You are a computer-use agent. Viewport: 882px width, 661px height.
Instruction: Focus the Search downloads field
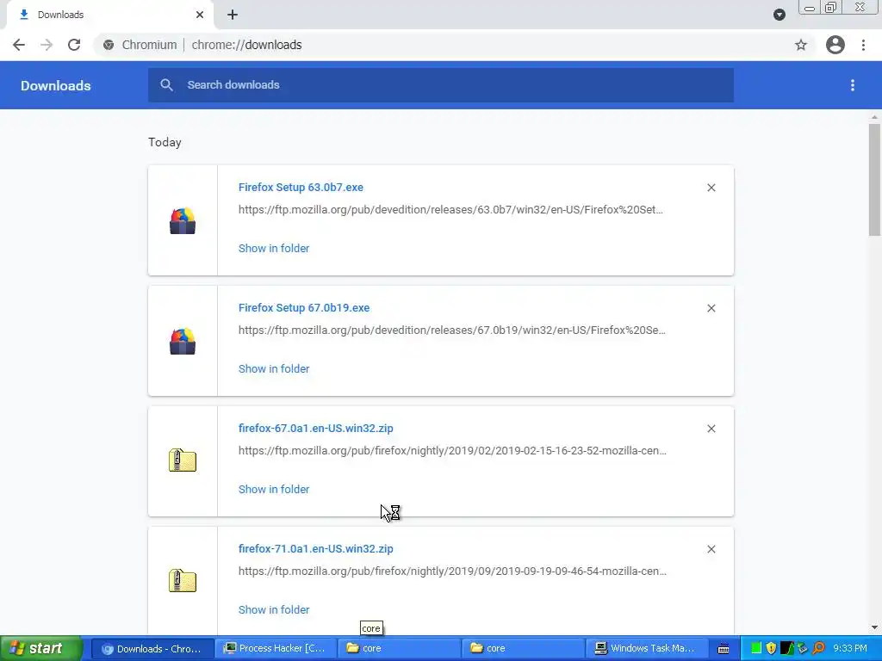pyautogui.click(x=441, y=85)
